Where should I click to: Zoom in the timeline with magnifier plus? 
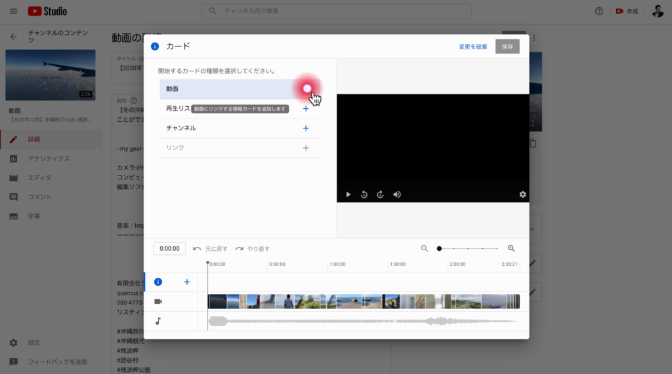coord(511,248)
